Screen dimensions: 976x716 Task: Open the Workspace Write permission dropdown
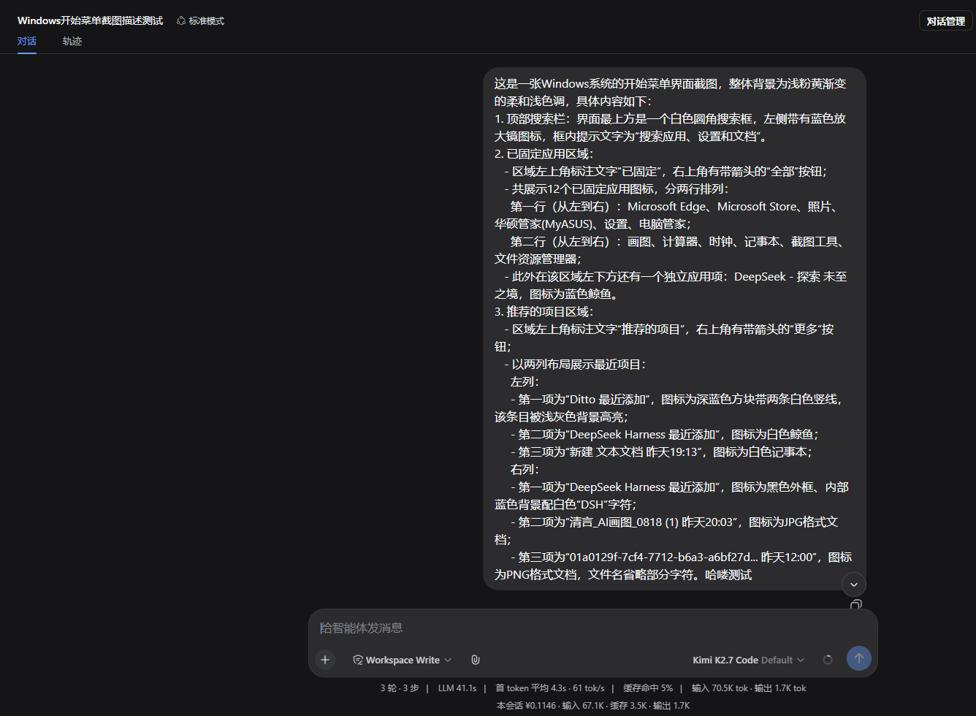(403, 660)
